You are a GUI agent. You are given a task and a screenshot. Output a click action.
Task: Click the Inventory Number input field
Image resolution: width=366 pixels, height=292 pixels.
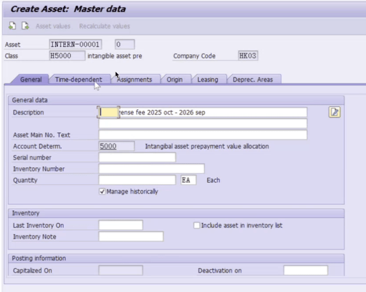(151, 169)
